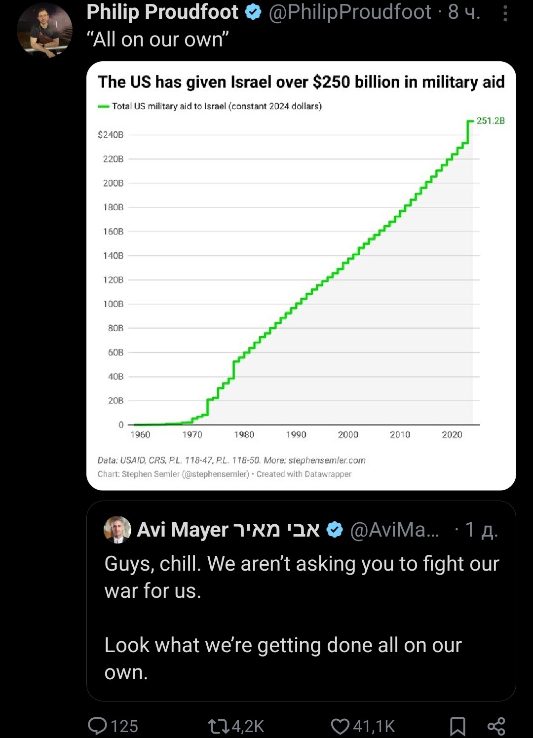
Task: Tap the share icon
Action: [496, 726]
